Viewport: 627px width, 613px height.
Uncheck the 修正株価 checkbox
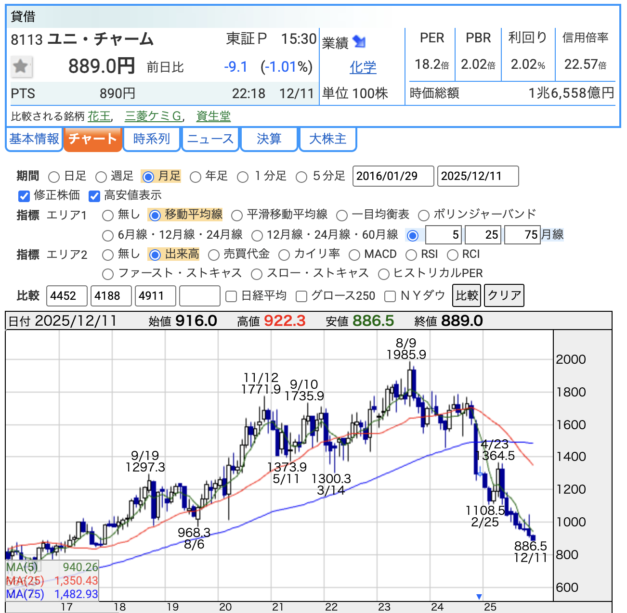coord(24,196)
